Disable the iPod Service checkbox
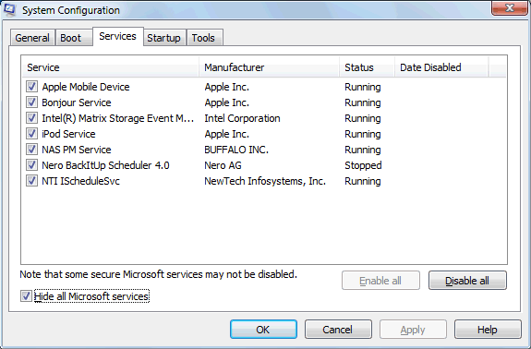 click(x=31, y=134)
